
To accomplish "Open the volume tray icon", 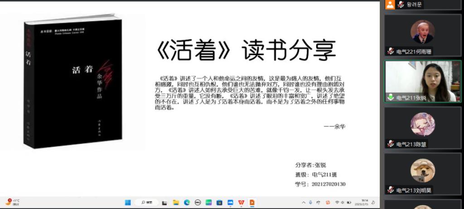I will 342,203.
